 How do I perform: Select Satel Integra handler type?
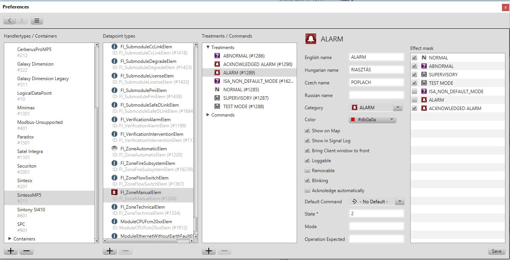[30, 151]
